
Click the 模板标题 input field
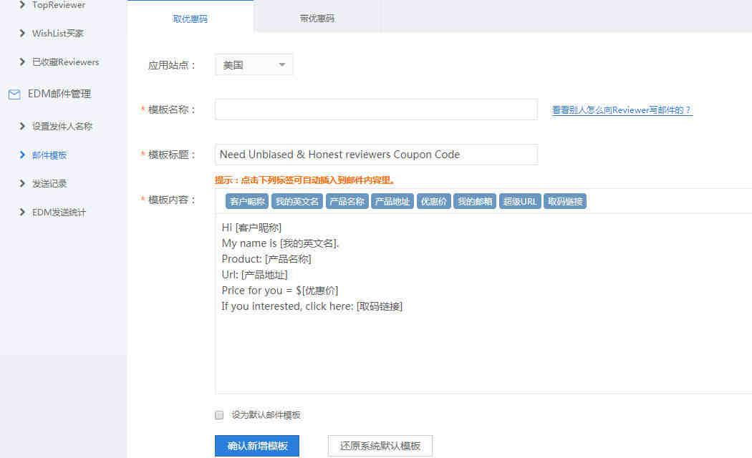click(376, 155)
